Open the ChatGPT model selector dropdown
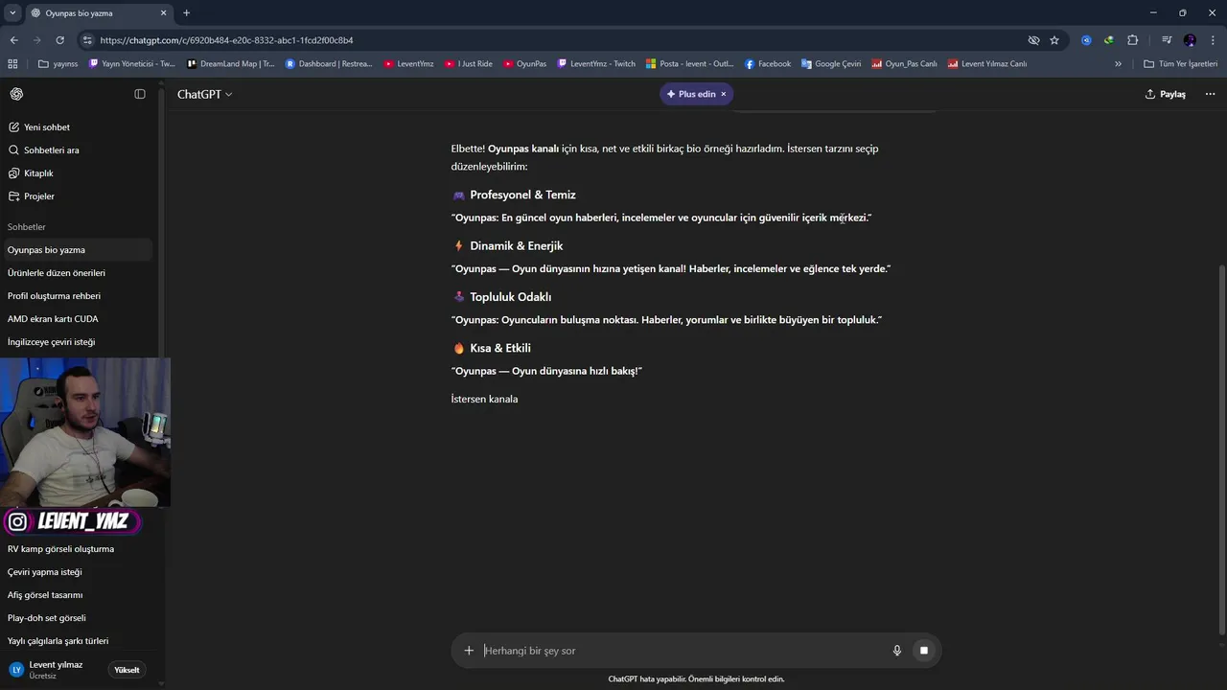This screenshot has width=1227, height=690. (x=204, y=94)
